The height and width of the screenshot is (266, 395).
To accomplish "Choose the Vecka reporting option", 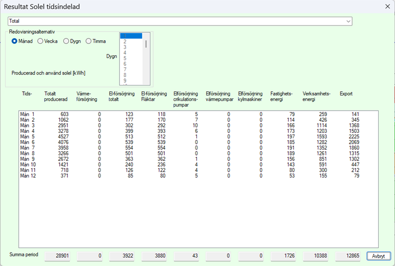I will 40,41.
